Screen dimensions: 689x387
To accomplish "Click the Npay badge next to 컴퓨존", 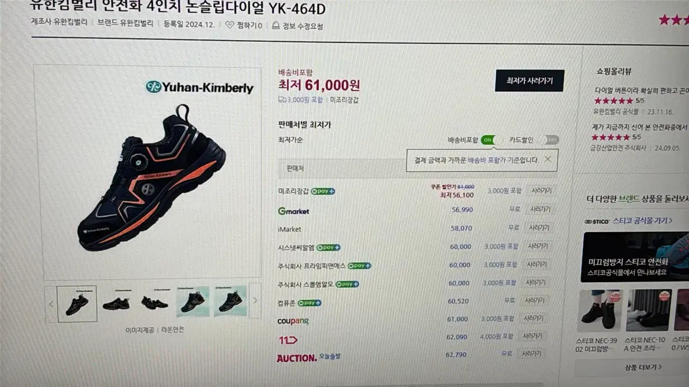I will pos(309,303).
